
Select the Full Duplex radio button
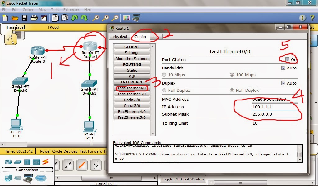164,90
